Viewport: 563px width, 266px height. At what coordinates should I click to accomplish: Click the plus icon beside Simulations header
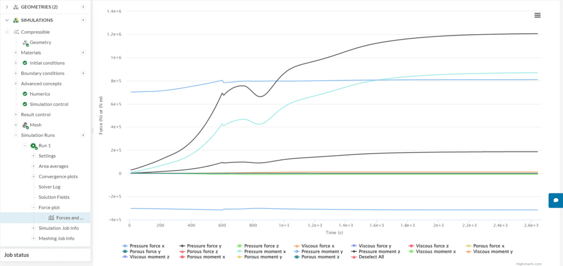(x=83, y=20)
